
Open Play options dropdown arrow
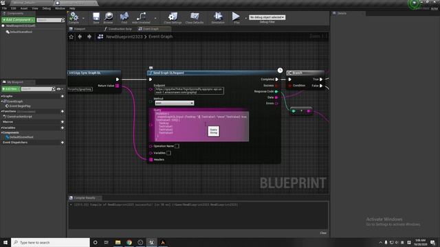point(245,19)
